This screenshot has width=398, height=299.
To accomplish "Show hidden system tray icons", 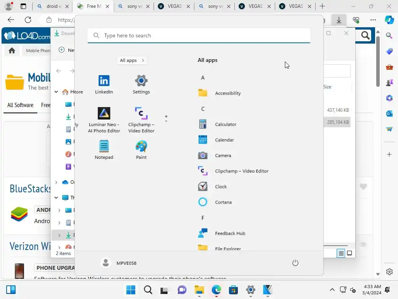I will tap(332, 290).
